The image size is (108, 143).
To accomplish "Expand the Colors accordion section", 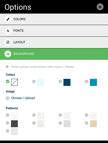I will [54, 19].
